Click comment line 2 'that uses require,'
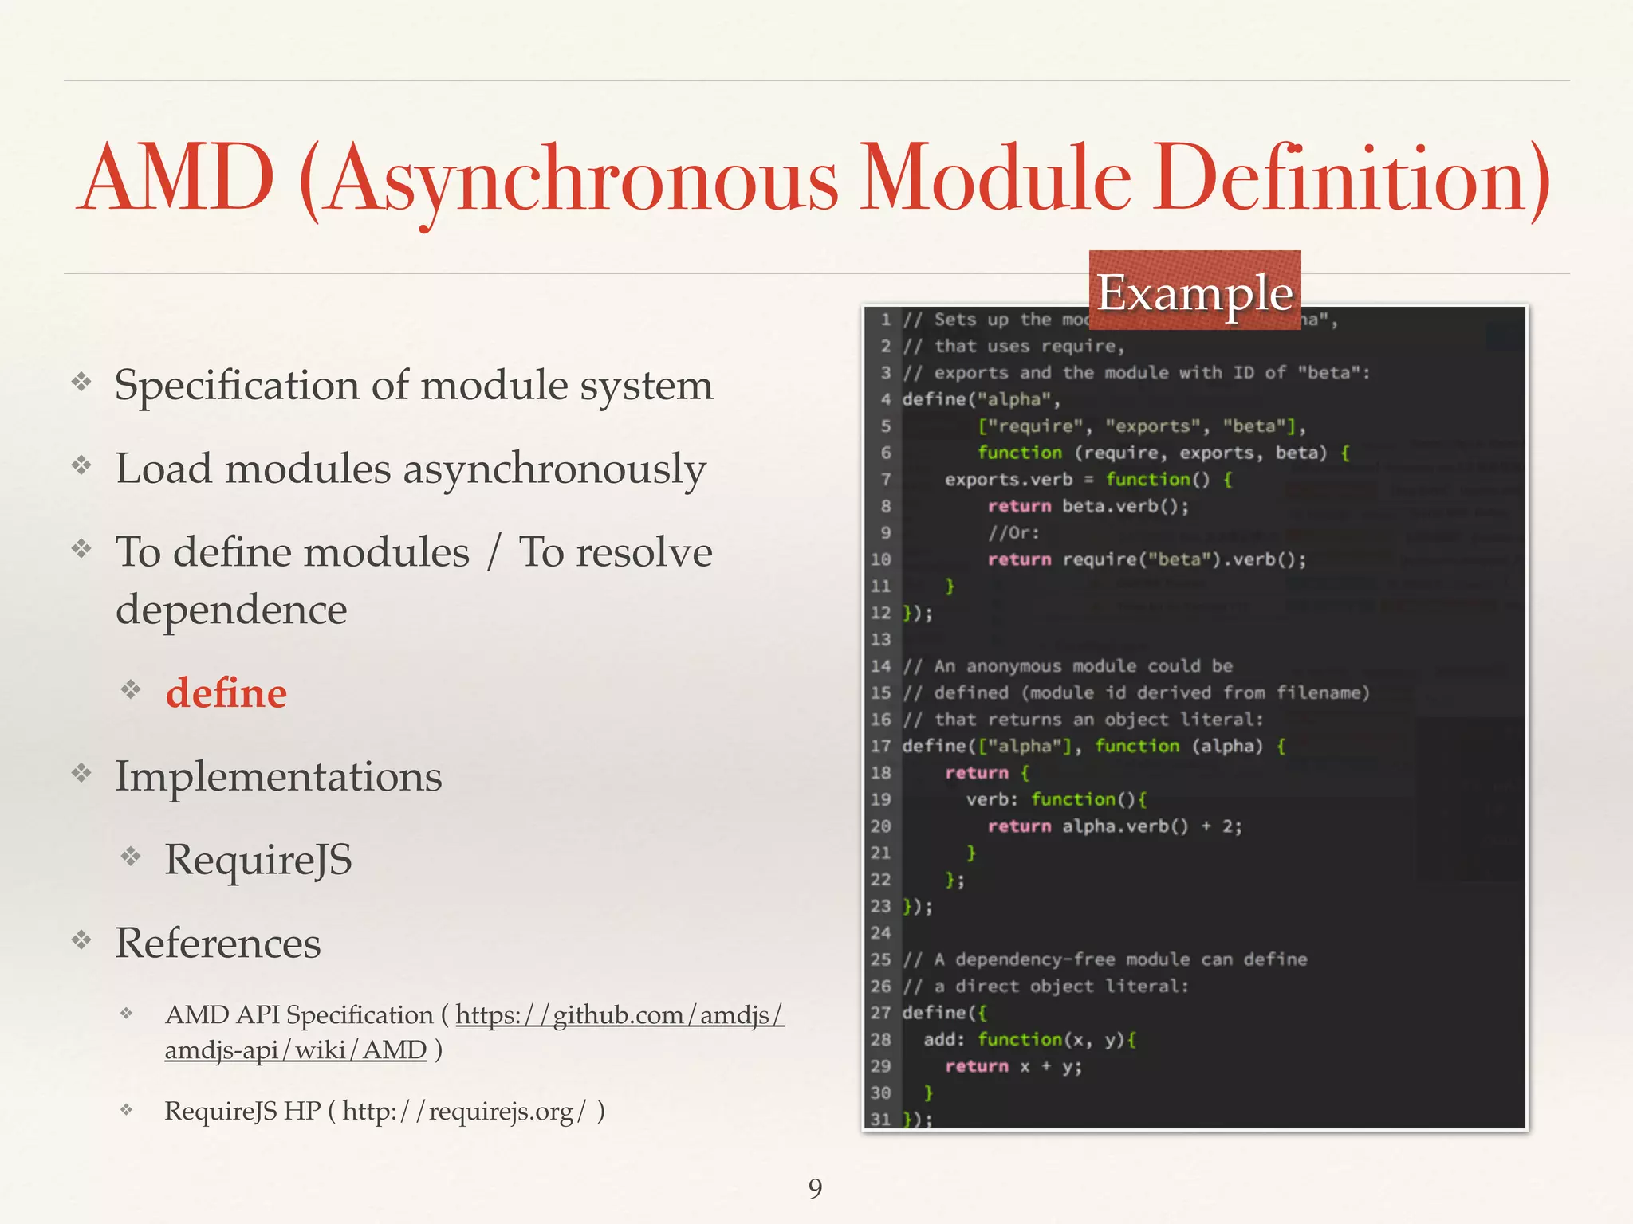The height and width of the screenshot is (1224, 1633). point(1013,346)
